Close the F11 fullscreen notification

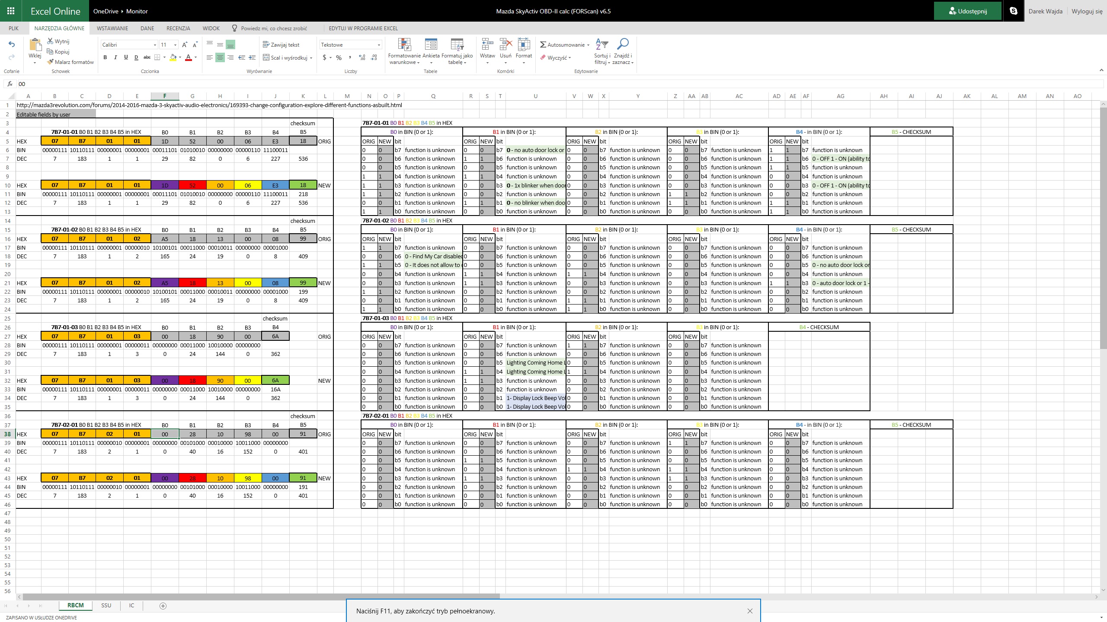coord(750,611)
